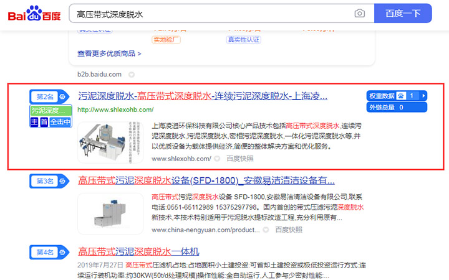Click the 百度一下 search button
The image size is (449, 280).
coord(403,14)
